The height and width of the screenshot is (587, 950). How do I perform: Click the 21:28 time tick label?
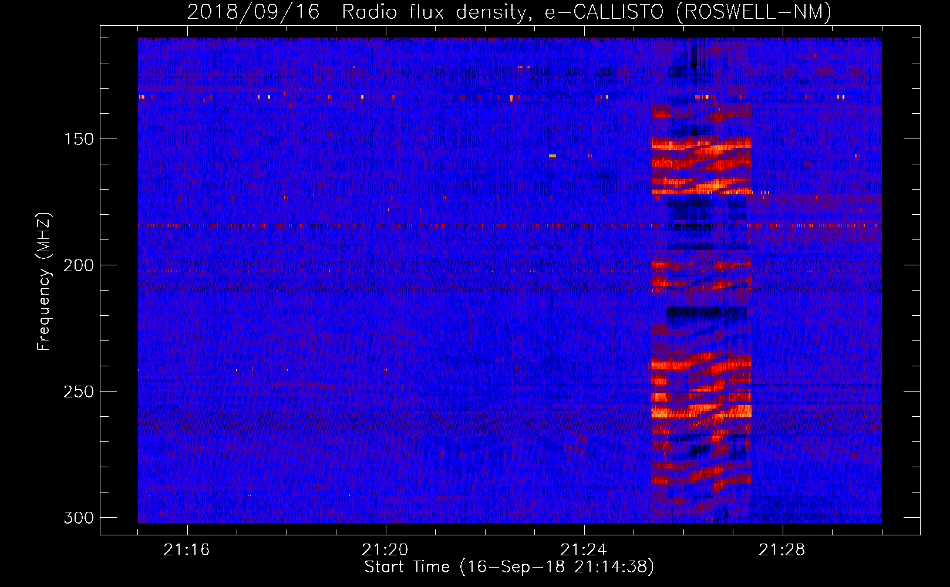pos(782,549)
